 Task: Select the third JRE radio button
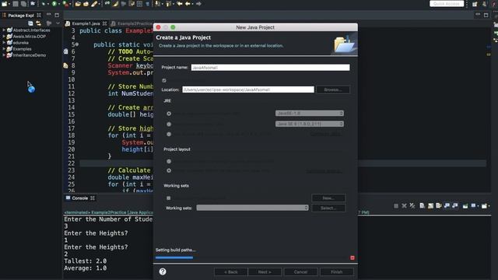tap(169, 135)
